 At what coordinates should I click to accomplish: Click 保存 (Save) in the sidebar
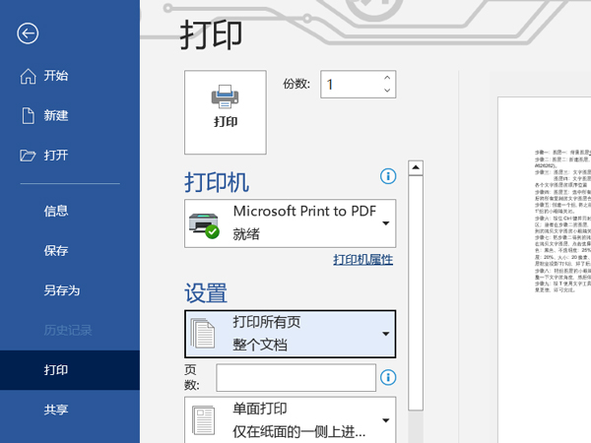point(56,250)
